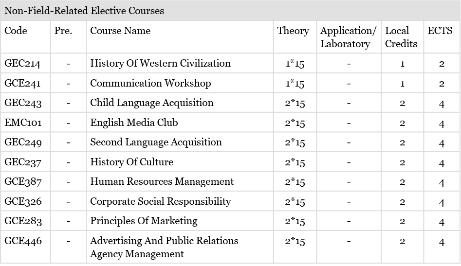Viewport: 461px width, 266px height.
Task: Select Corporate Social Responsibility course name
Action: (160, 201)
